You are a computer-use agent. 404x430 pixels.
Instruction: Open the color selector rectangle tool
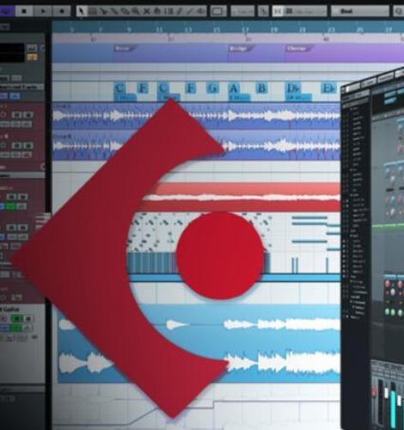point(217,11)
